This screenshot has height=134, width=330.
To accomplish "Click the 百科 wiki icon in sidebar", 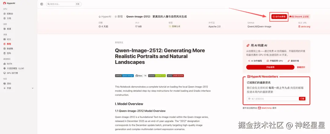I will coord(5,53).
